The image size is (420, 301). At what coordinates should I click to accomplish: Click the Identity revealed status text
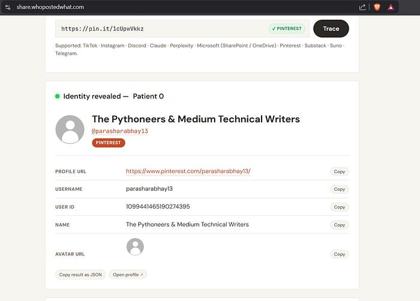(92, 96)
